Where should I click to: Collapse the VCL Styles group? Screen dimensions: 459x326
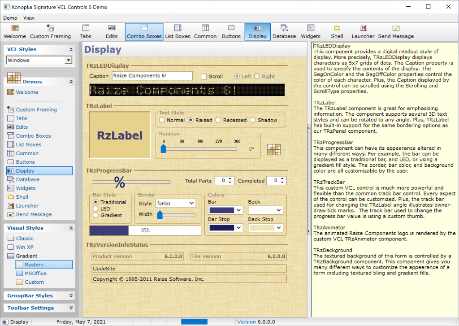point(71,49)
